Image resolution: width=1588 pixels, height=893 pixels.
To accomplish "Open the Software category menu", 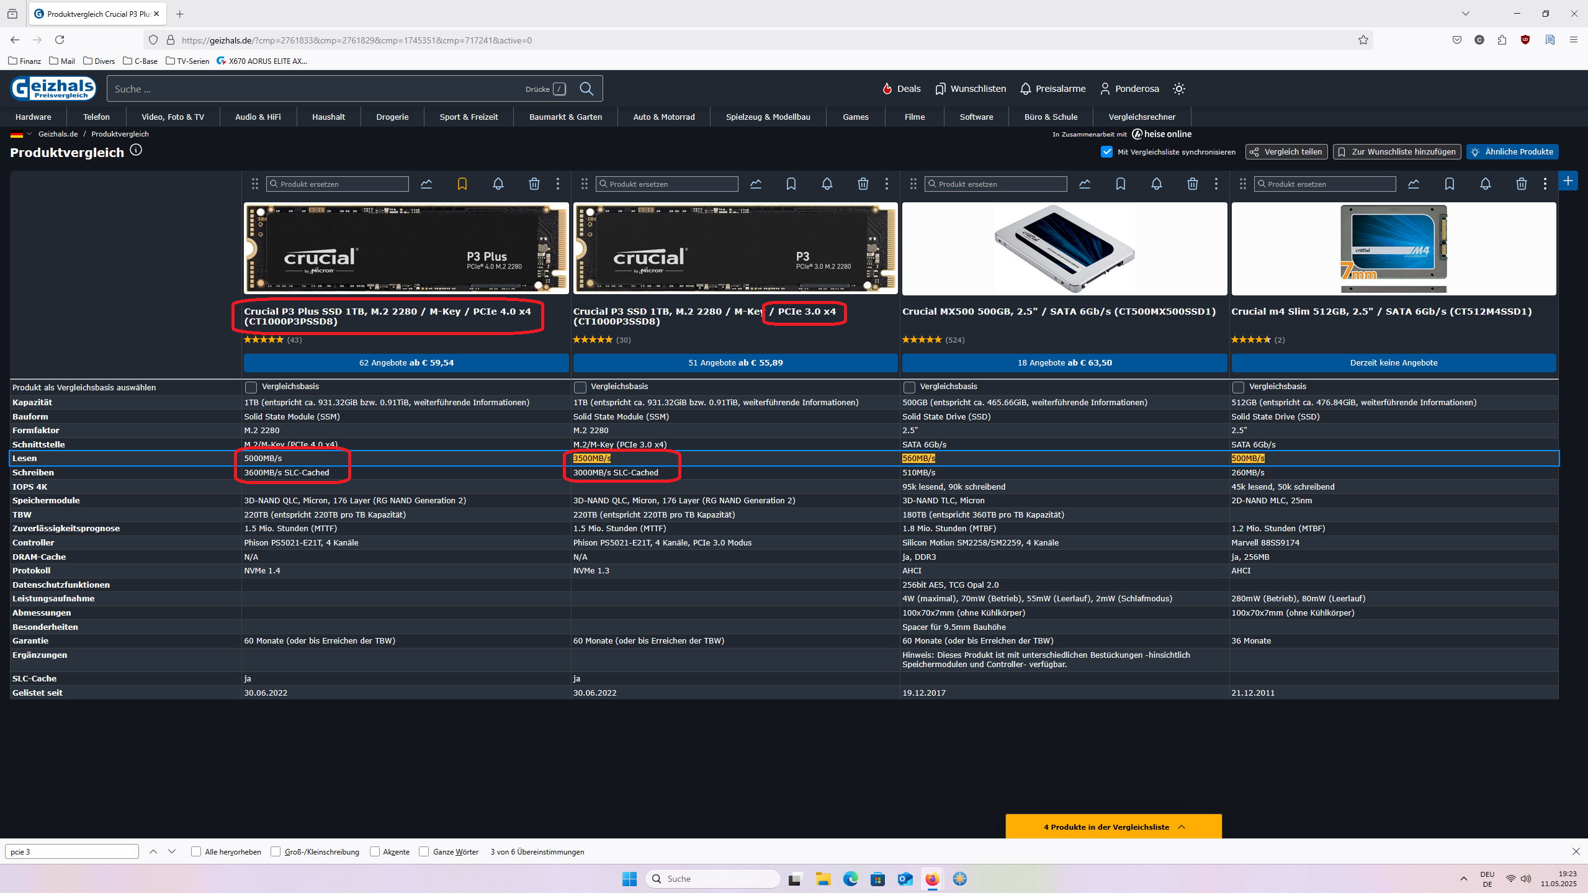I will [976, 117].
